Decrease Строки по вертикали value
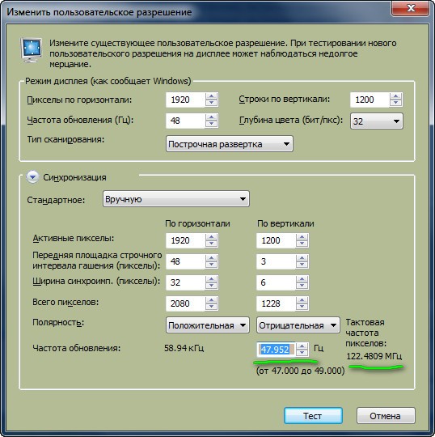This screenshot has height=437, width=435. 395,103
